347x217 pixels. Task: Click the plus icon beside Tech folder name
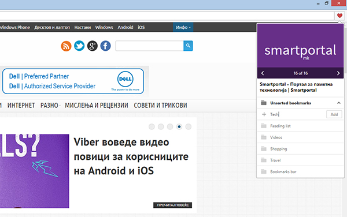[264, 114]
